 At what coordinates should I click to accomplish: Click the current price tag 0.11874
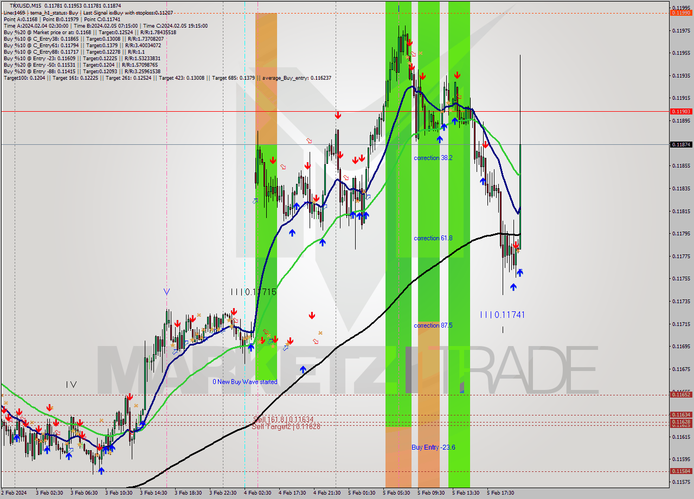pyautogui.click(x=680, y=144)
